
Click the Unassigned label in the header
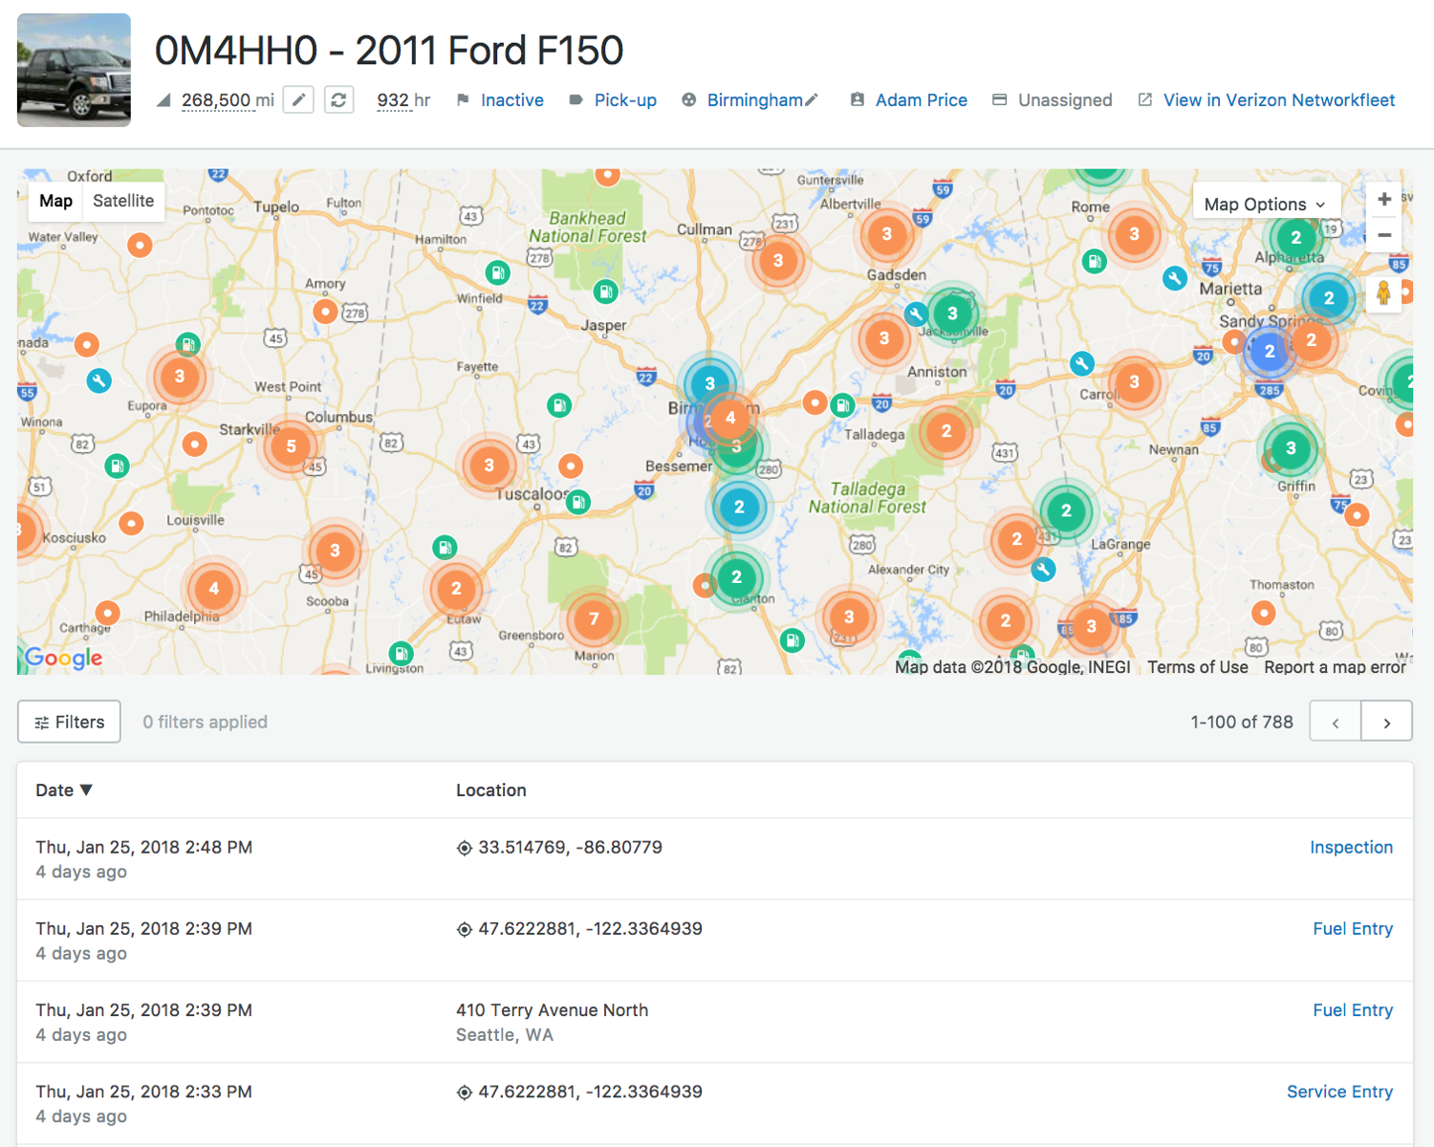tap(1065, 100)
